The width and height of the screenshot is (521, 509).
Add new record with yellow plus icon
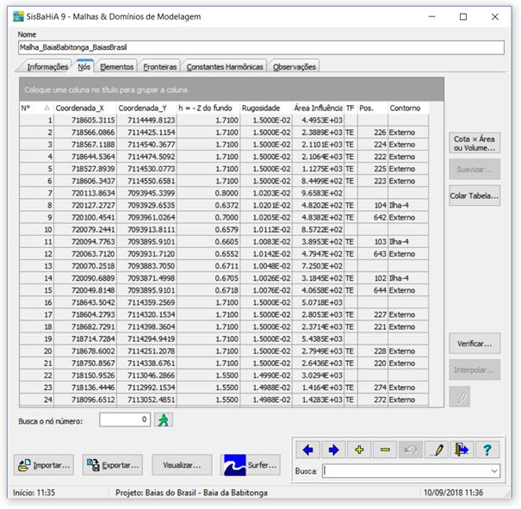(x=359, y=450)
